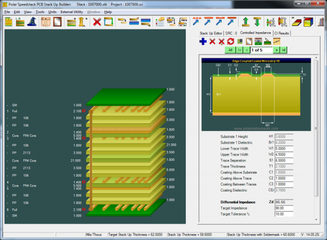Screen dimensions: 327x240
Task: Jump to the last structure with >| button
Action: 283,50
